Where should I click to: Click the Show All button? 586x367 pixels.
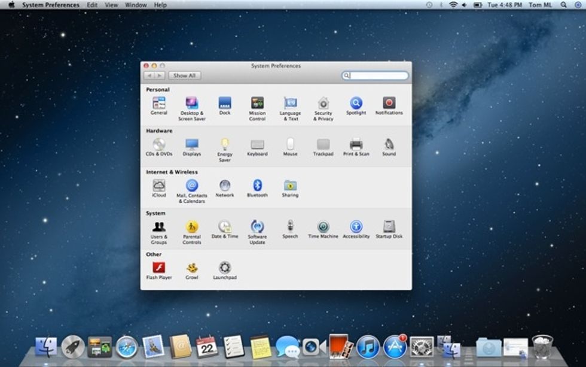[184, 75]
